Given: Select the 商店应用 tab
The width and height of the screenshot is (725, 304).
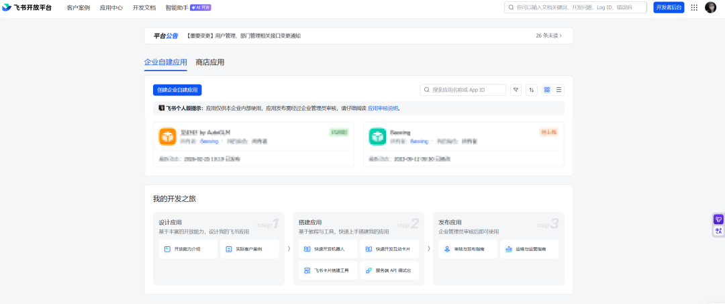Looking at the screenshot, I should click(210, 62).
